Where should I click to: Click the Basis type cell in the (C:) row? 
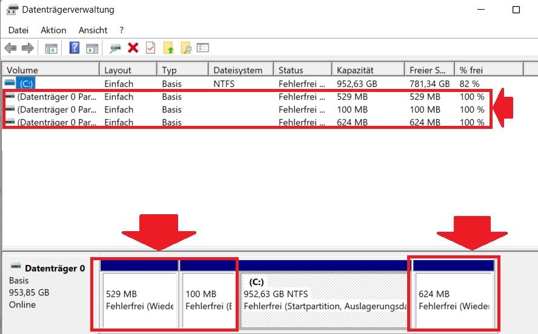click(x=171, y=83)
